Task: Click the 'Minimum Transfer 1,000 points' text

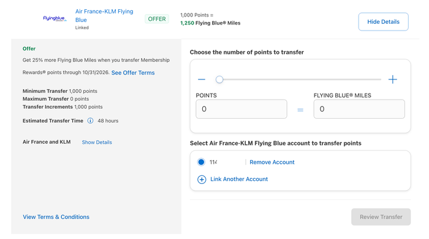Action: point(60,91)
